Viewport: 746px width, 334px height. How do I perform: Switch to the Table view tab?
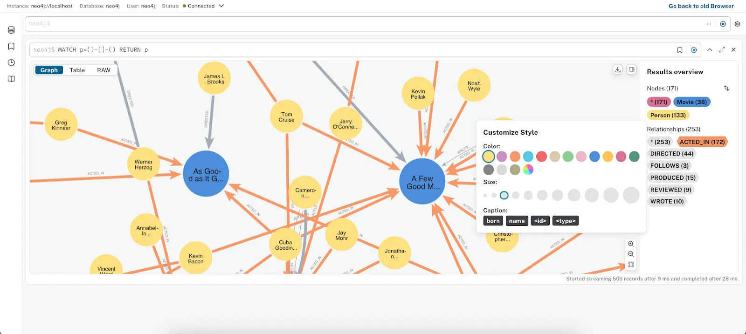(77, 70)
